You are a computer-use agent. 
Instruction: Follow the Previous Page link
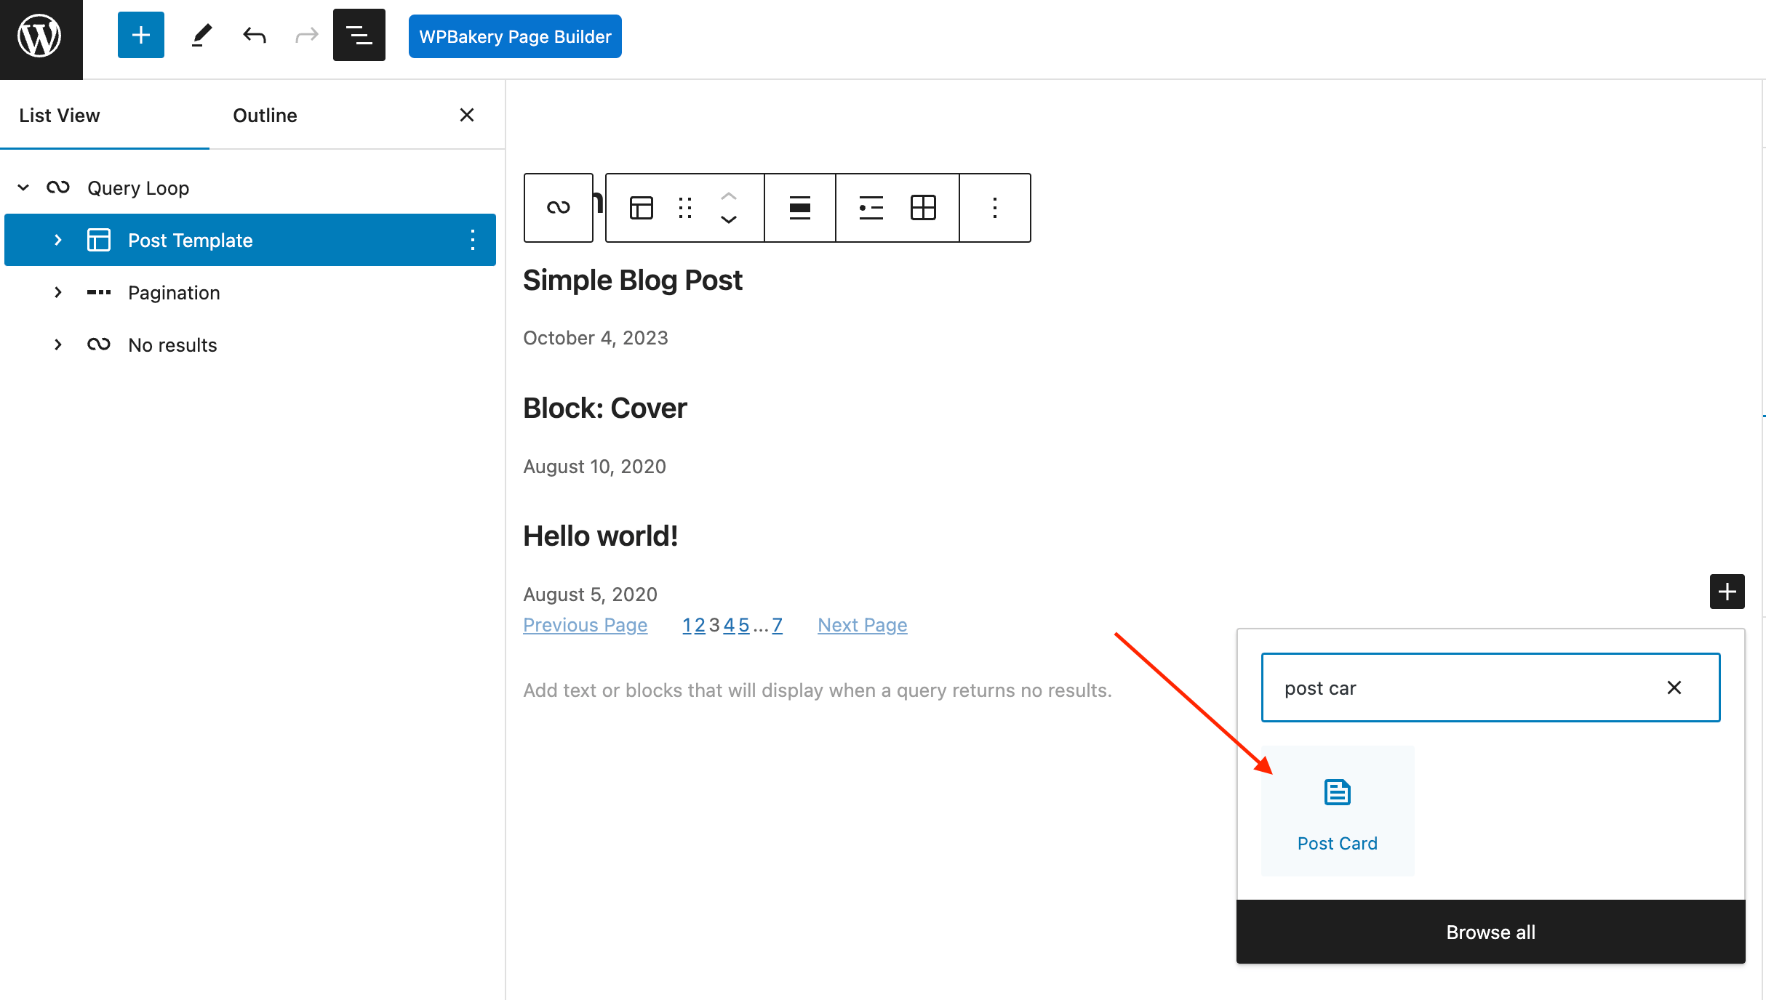click(586, 625)
